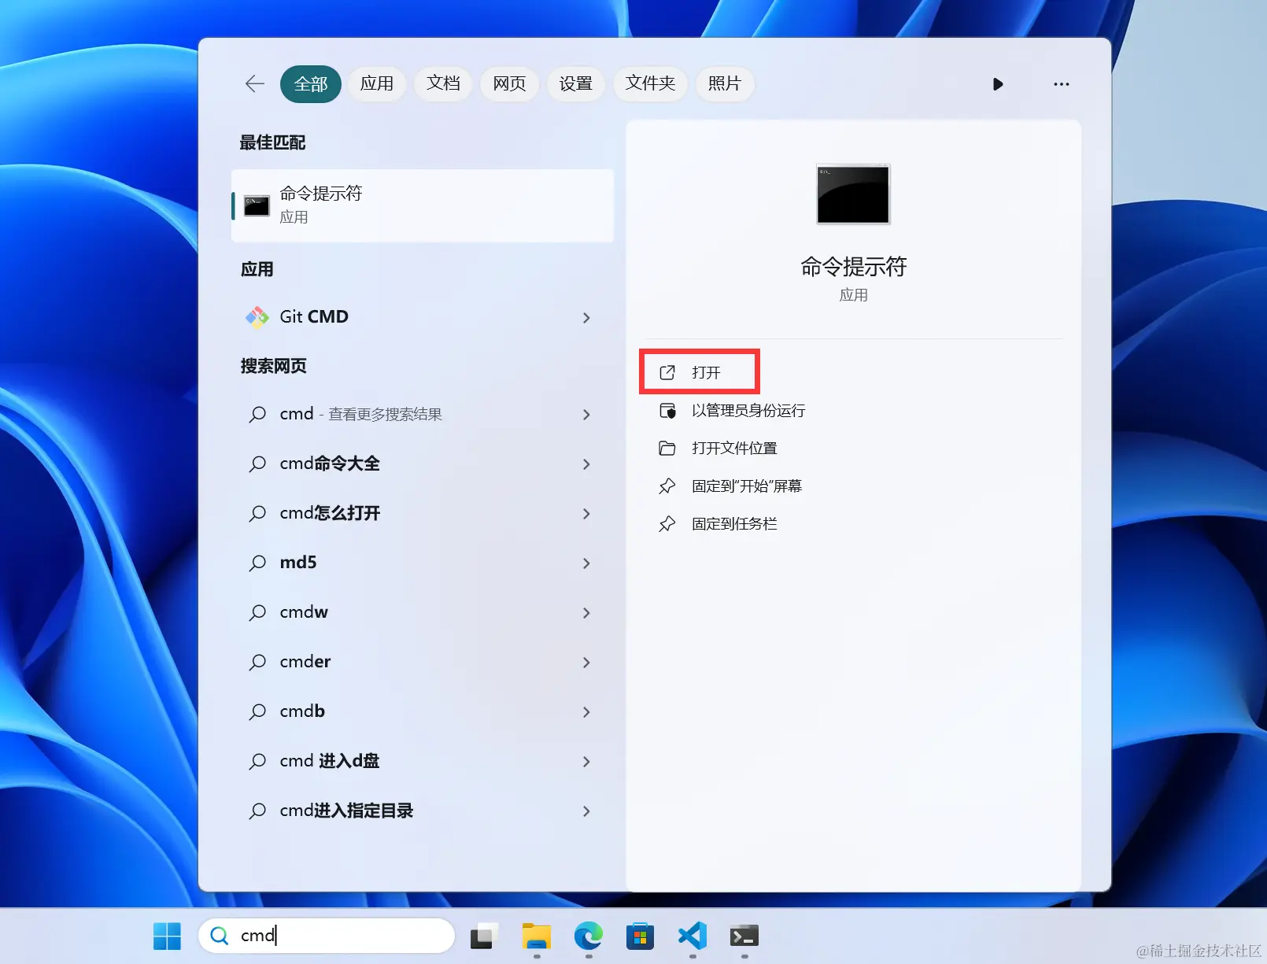Select the 全部 filter tab
Screen dimensions: 1267x964
coord(311,83)
